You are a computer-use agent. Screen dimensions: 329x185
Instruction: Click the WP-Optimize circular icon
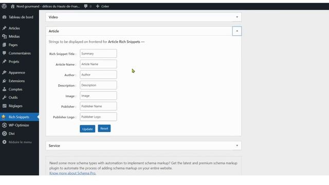click(5, 125)
